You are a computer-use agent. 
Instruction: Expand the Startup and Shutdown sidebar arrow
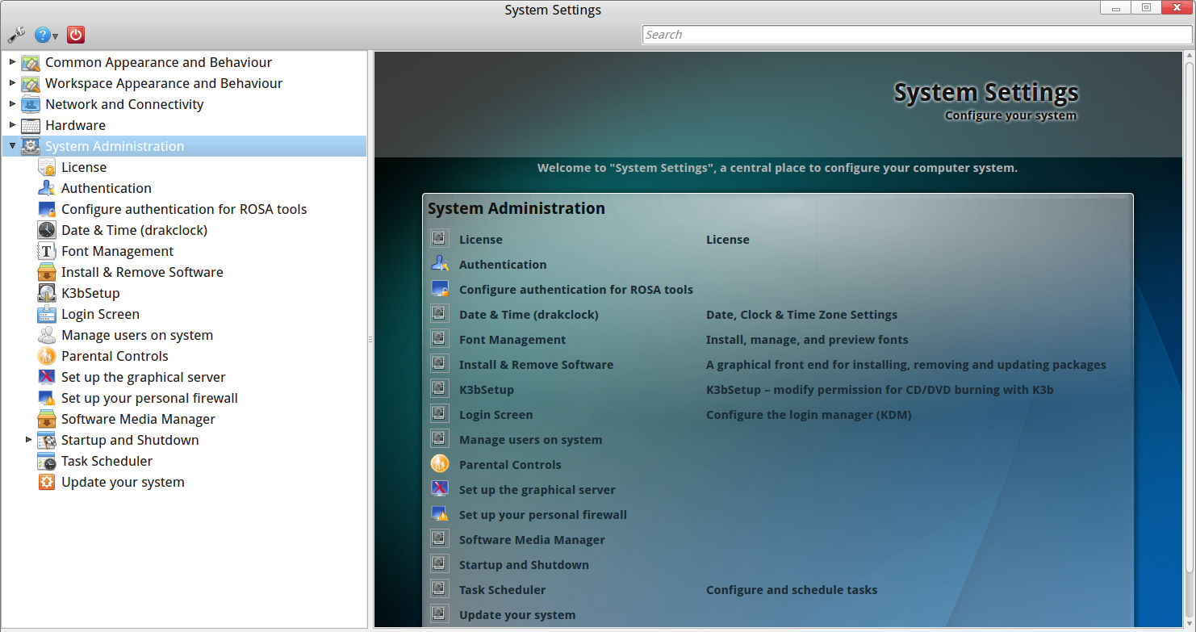[x=28, y=440]
